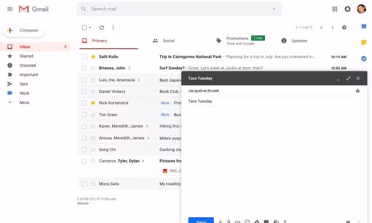Screen dimensions: 372x223
Task: Open Tasks in the side panel
Action: click(x=364, y=59)
